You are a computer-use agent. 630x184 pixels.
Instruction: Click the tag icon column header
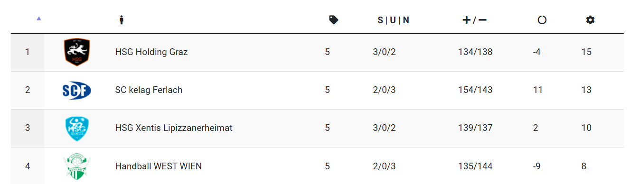pos(334,20)
